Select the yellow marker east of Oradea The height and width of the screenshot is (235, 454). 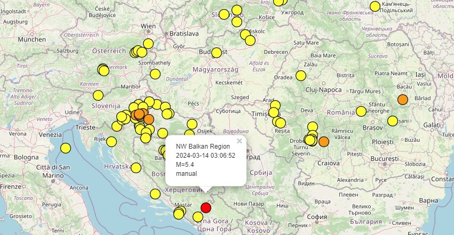(301, 76)
